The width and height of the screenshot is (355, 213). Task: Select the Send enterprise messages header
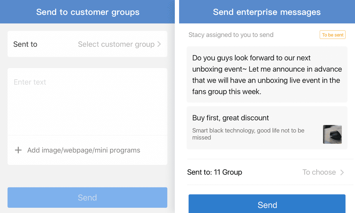[x=267, y=12]
